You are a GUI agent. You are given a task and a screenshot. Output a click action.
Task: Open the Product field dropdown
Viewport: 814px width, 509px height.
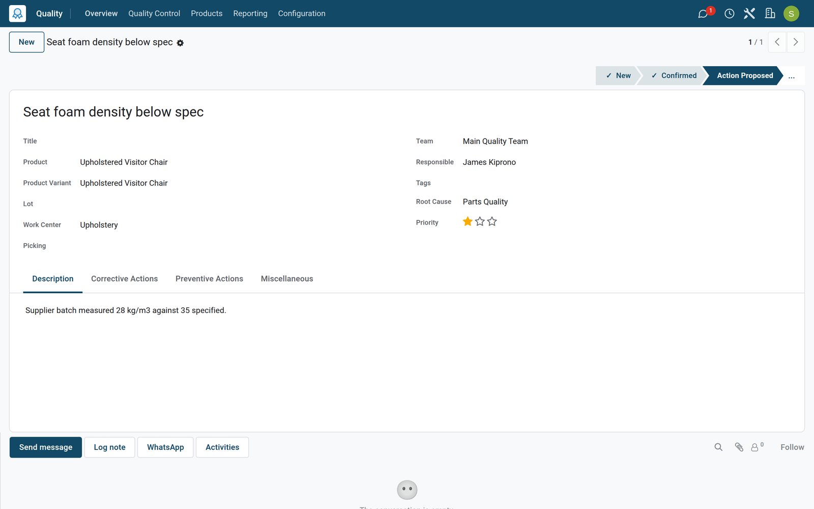point(239,162)
